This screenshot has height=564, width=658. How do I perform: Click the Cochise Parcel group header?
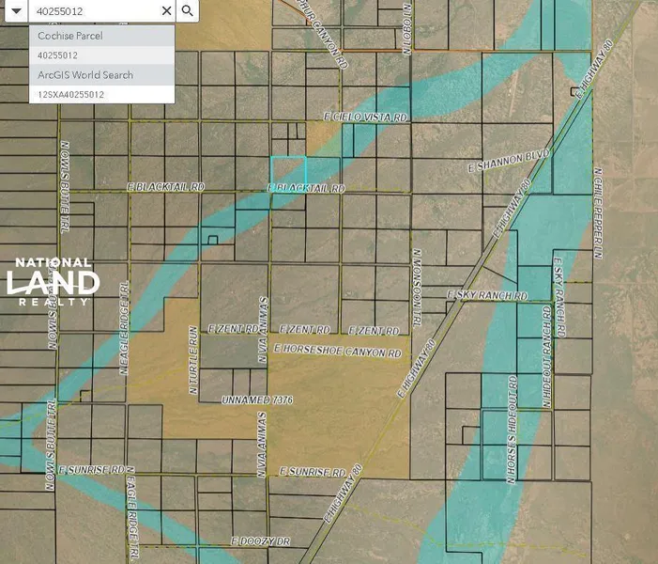101,36
